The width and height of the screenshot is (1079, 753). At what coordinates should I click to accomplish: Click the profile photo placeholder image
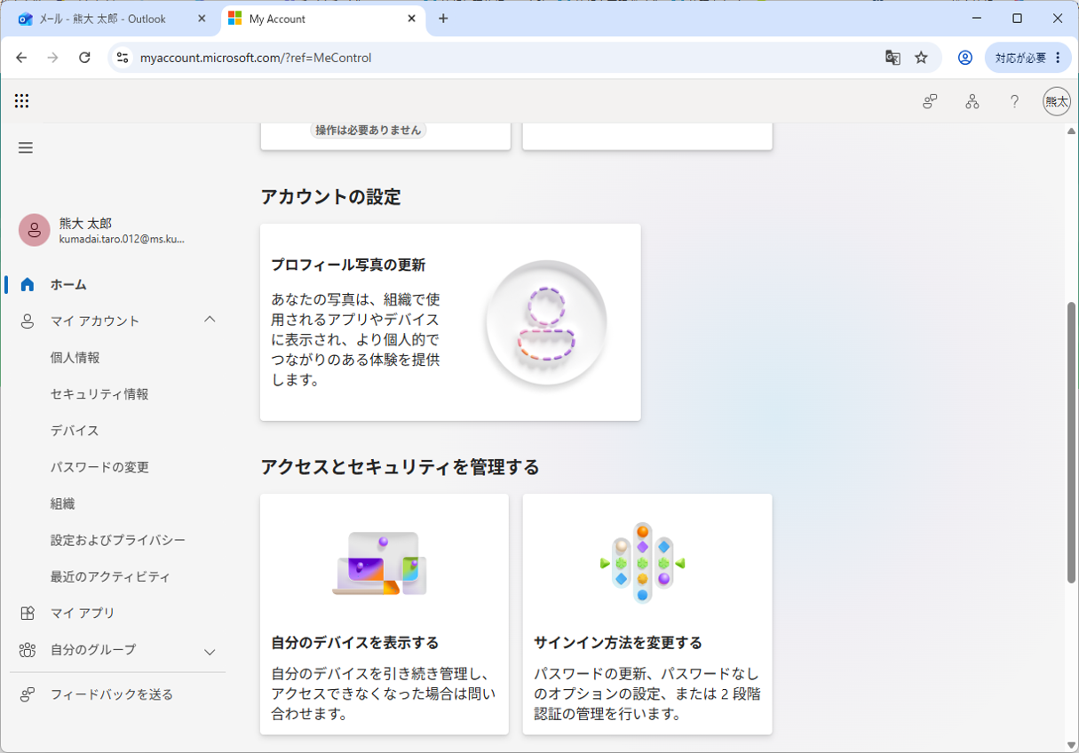(x=546, y=322)
